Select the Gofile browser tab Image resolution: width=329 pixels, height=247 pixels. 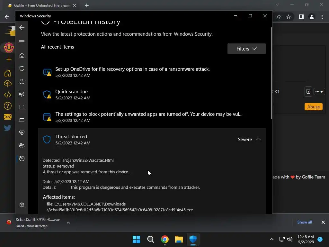pos(41,5)
